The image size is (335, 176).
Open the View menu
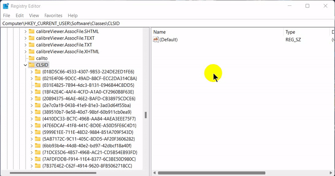(x=34, y=15)
